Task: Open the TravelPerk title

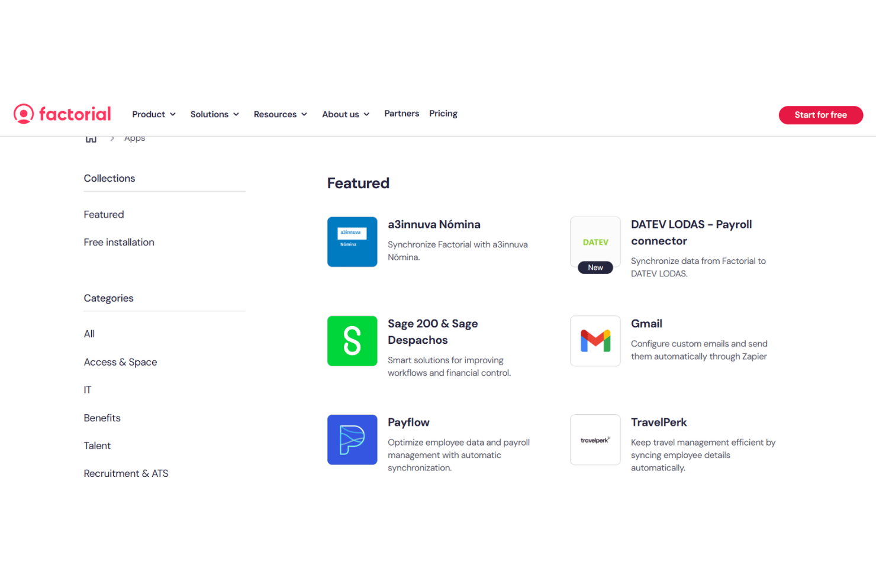Action: tap(659, 422)
